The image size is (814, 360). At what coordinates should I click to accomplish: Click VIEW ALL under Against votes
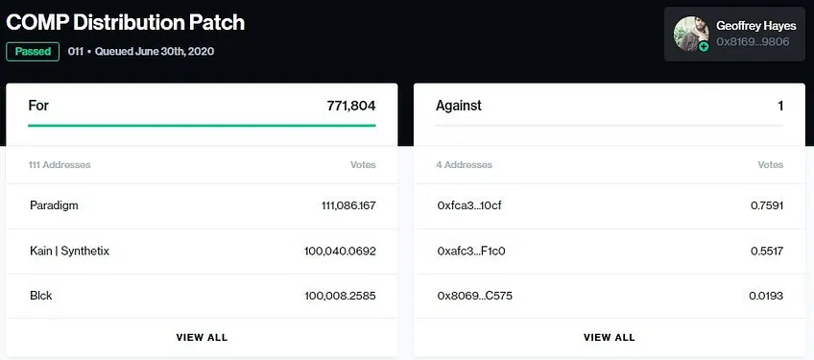tap(610, 337)
